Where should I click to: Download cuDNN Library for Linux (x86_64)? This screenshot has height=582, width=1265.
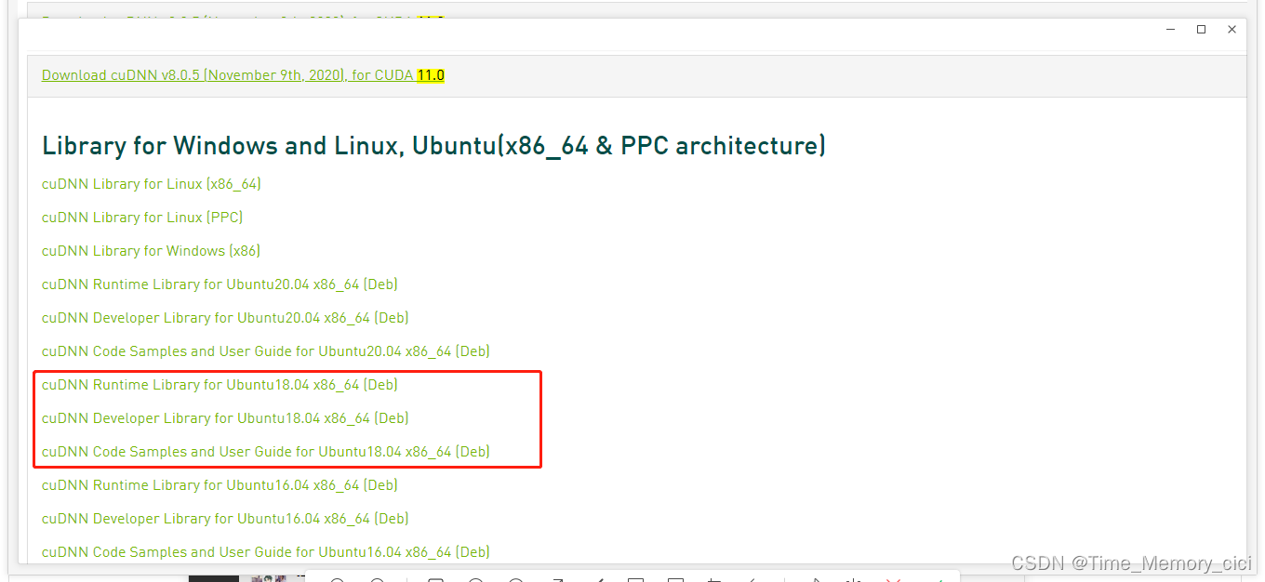coord(151,184)
